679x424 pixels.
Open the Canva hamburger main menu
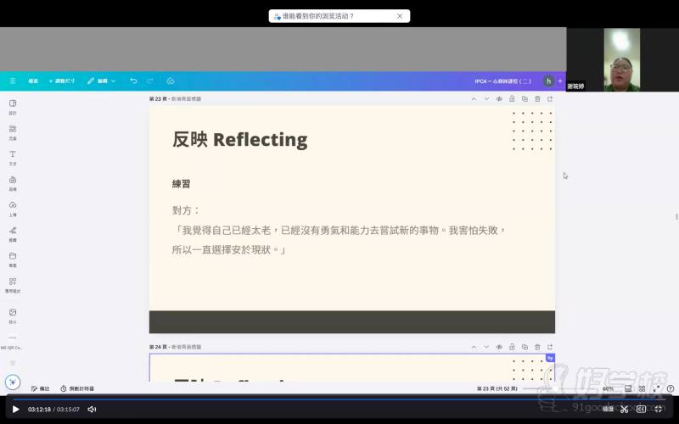click(x=13, y=81)
